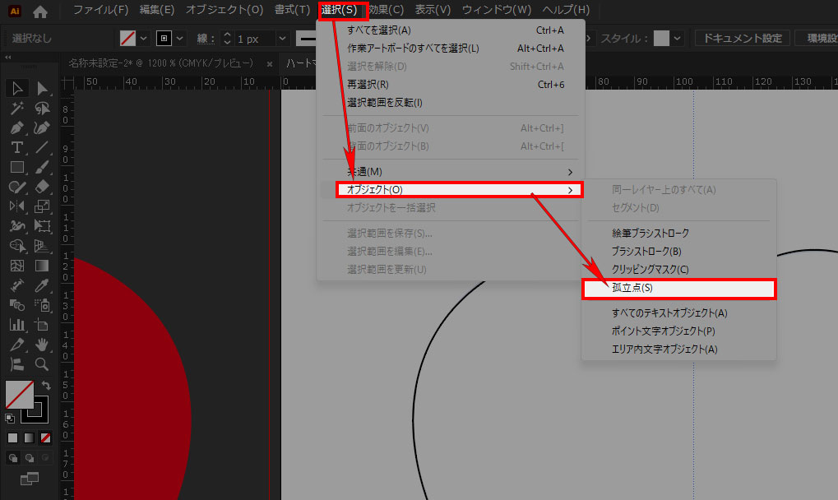Choose 孤立点(S) from the submenu
Image resolution: width=838 pixels, height=500 pixels.
click(x=678, y=289)
